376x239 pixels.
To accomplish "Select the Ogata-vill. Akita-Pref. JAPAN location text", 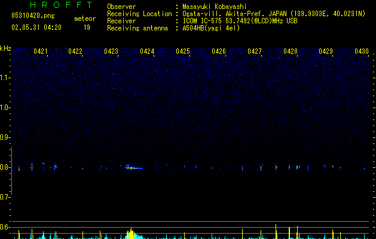I will click(x=274, y=14).
